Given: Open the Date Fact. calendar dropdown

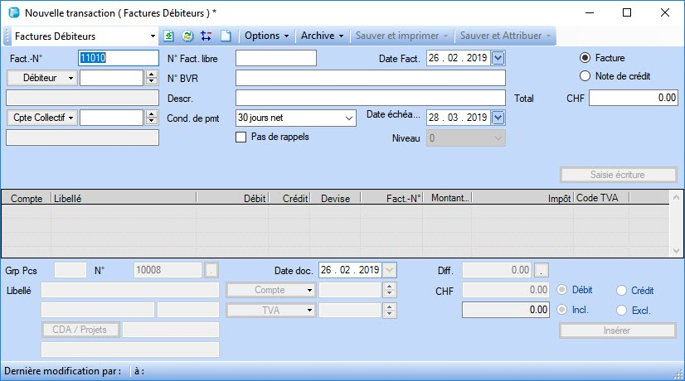Looking at the screenshot, I should 498,58.
